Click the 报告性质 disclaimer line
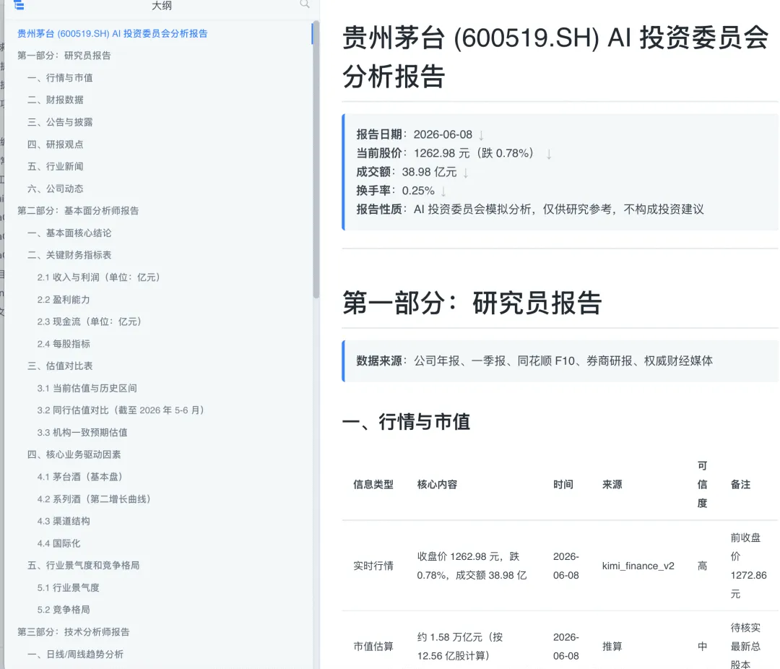Viewport: 780px width, 669px height. (530, 210)
